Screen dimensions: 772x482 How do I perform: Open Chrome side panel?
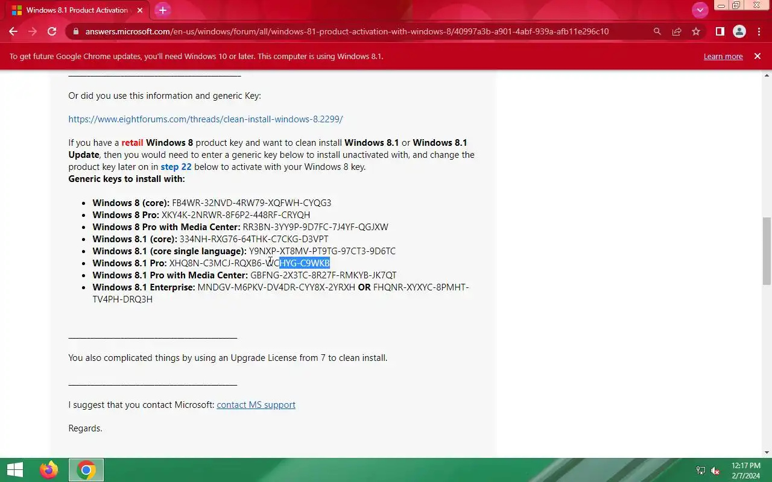pyautogui.click(x=720, y=31)
